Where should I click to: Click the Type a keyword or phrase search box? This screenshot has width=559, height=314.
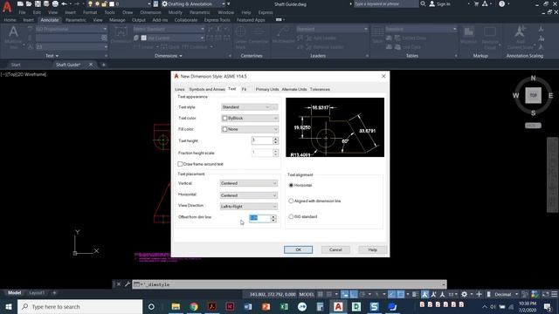(386, 3)
